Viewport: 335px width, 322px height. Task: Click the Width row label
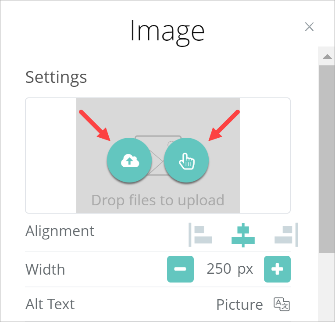[45, 269]
